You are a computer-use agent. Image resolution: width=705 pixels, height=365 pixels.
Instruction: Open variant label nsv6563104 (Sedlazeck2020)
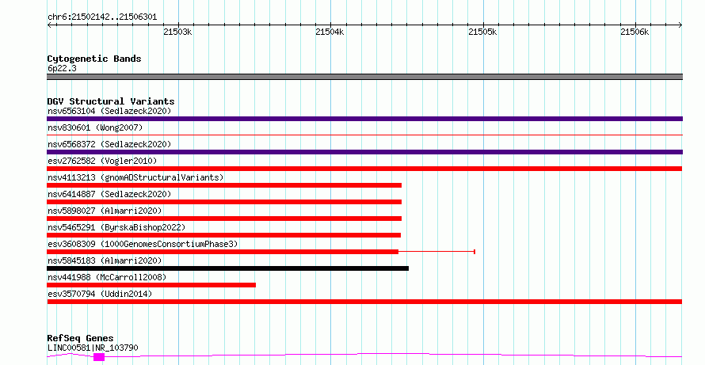point(109,111)
